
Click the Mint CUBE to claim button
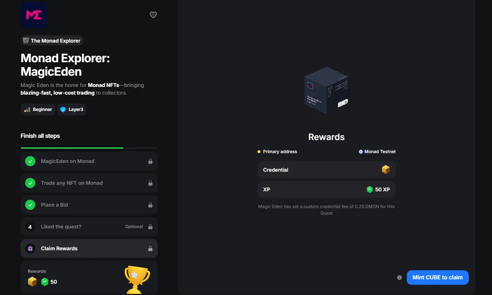tap(437, 278)
